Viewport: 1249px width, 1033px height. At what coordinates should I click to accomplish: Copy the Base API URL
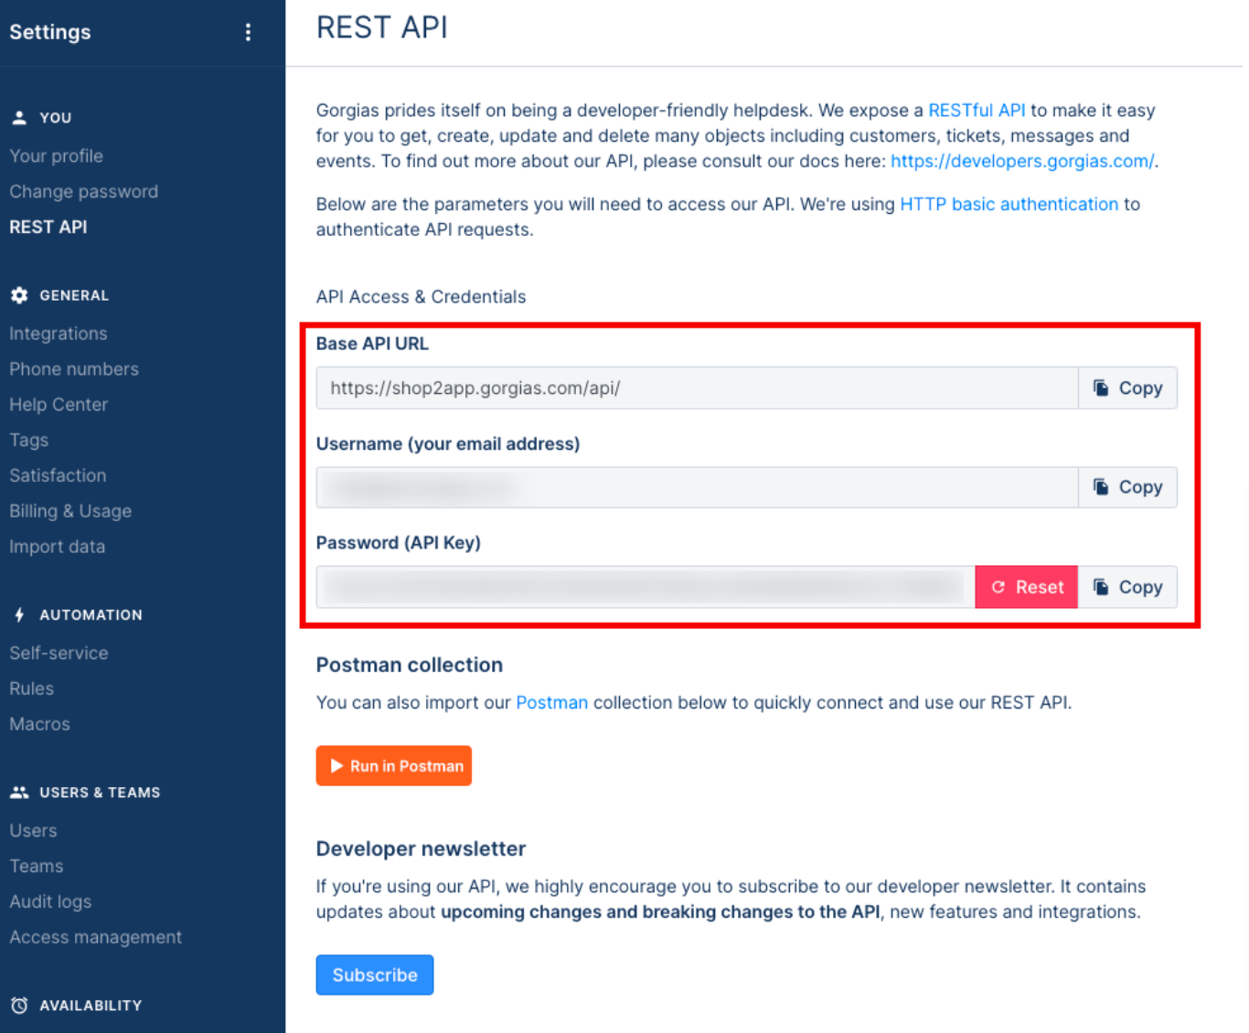point(1127,388)
